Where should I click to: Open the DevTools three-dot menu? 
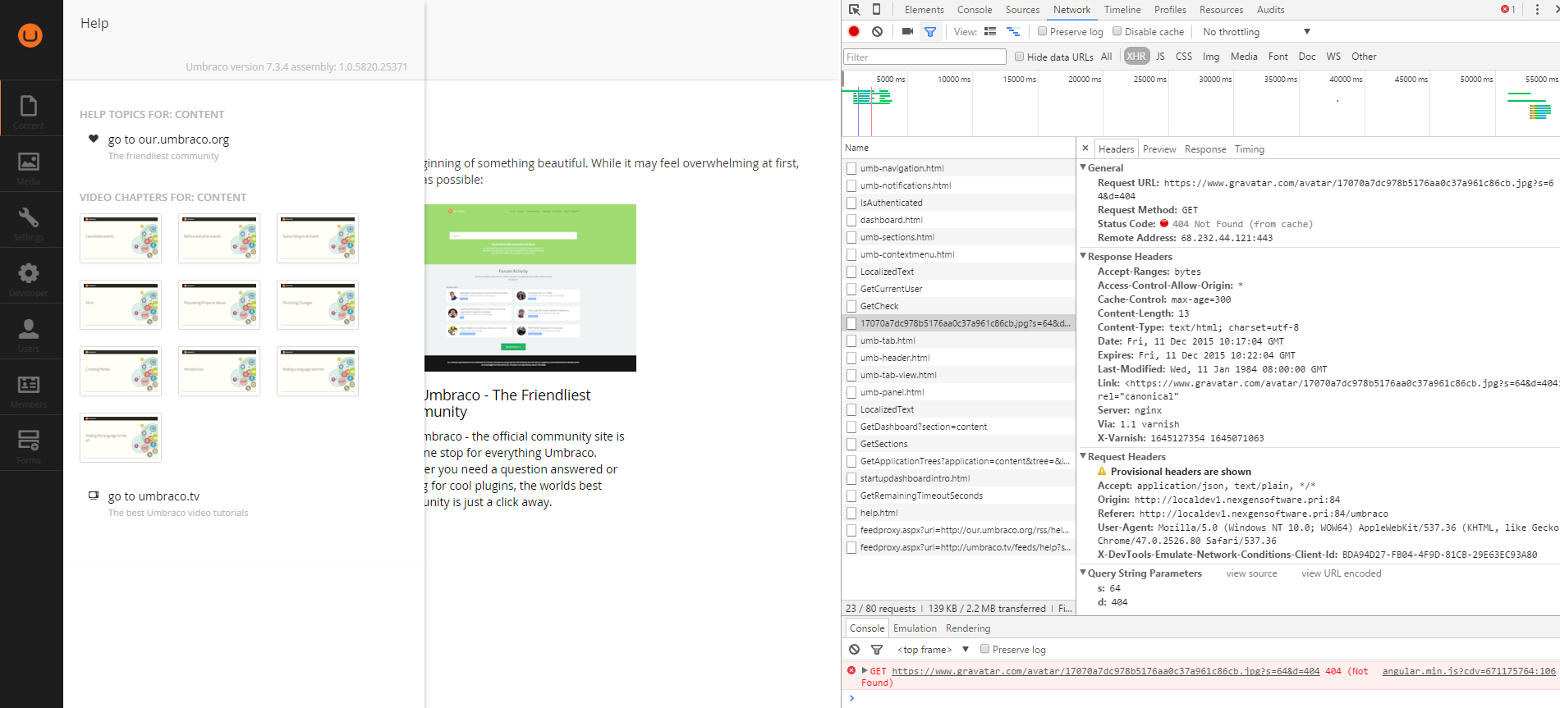[x=1537, y=10]
